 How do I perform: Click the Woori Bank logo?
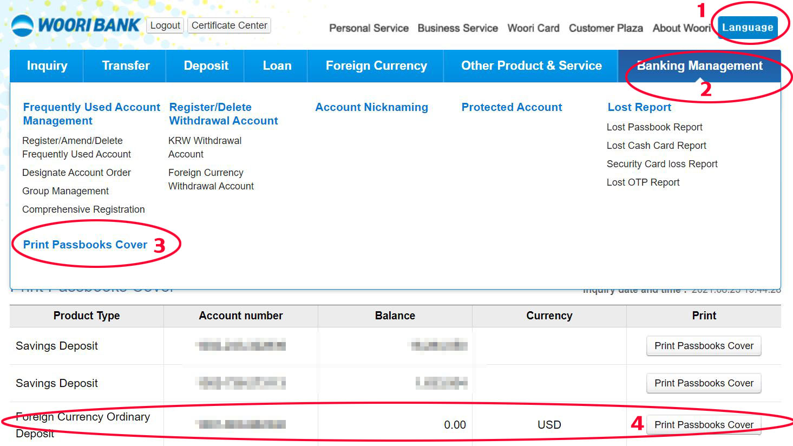click(76, 25)
